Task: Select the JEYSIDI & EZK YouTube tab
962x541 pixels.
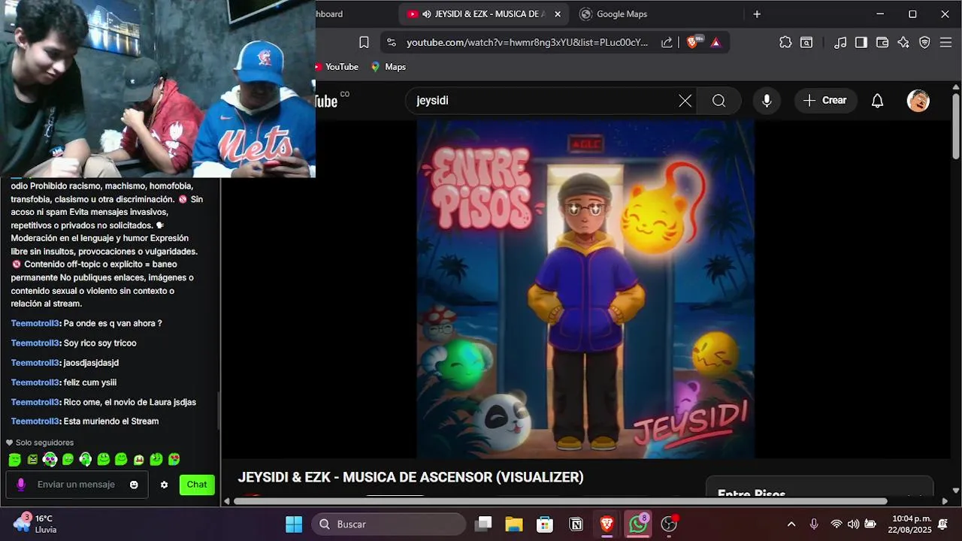Action: [485, 14]
